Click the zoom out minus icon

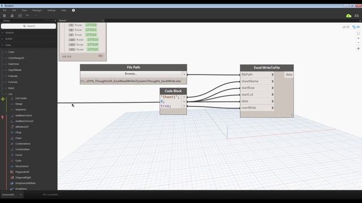coord(358,43)
